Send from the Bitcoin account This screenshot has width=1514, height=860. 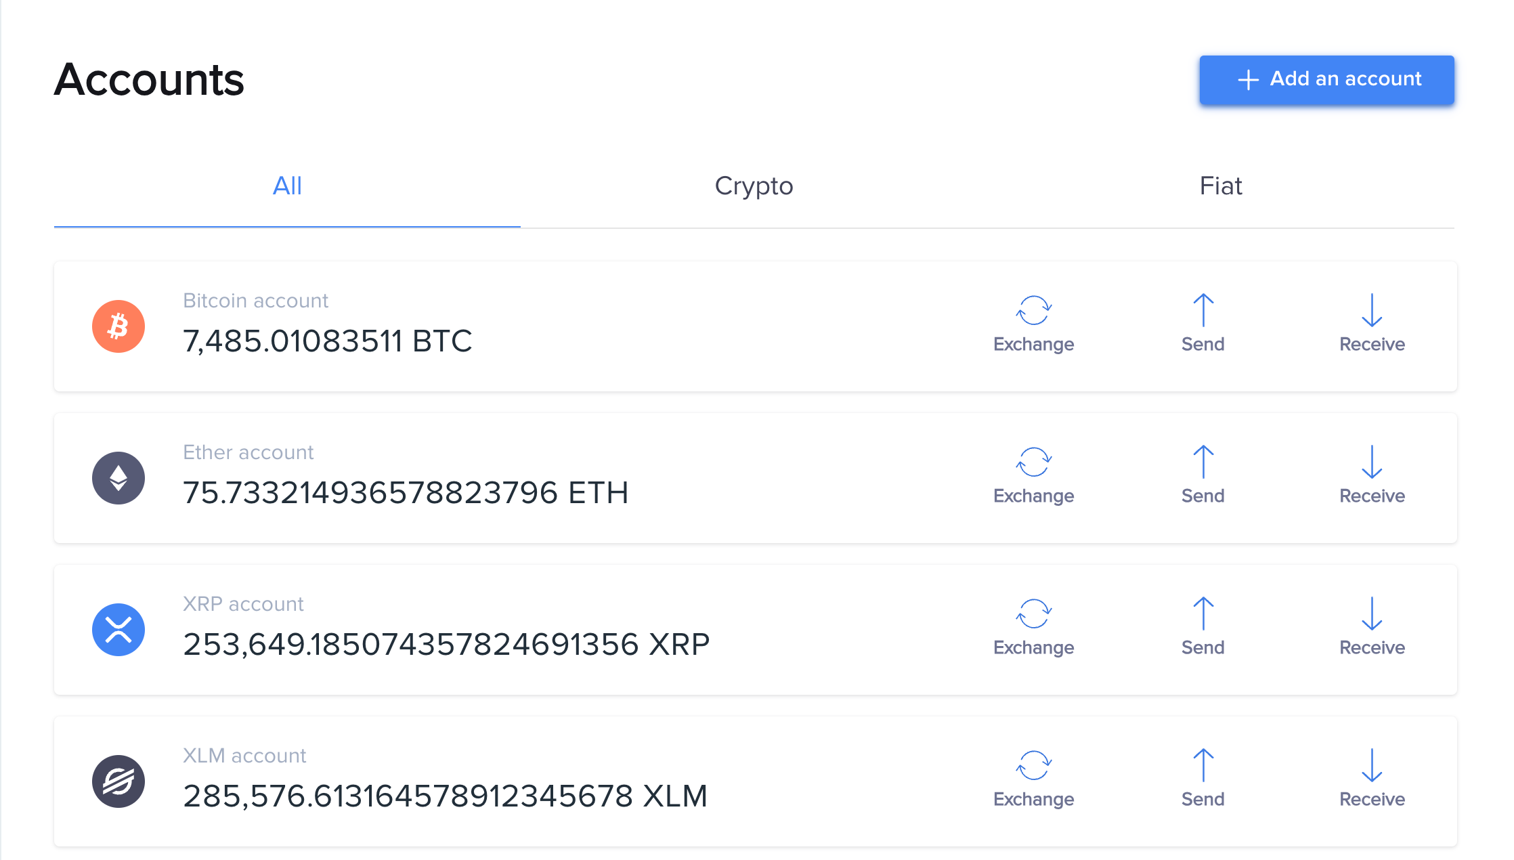tap(1203, 324)
